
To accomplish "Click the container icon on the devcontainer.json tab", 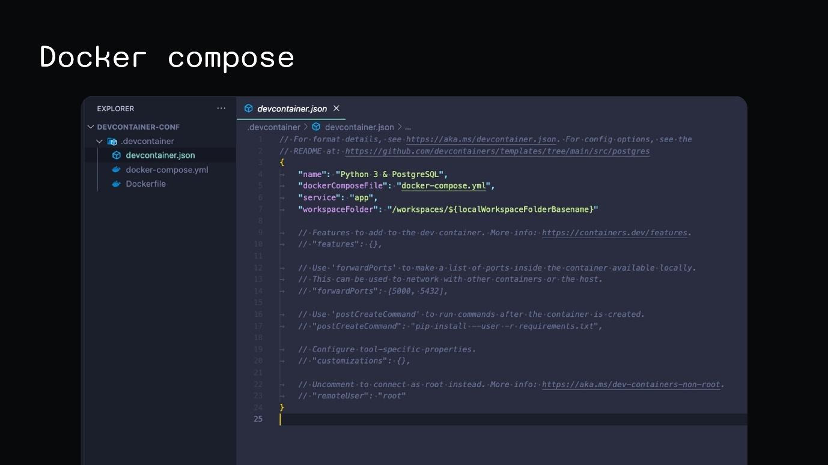I will [248, 109].
